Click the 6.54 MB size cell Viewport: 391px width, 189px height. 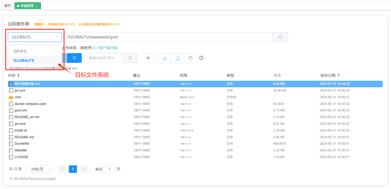279,84
